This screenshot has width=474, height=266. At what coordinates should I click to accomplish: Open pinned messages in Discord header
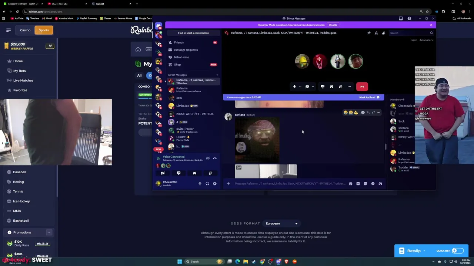369,33
